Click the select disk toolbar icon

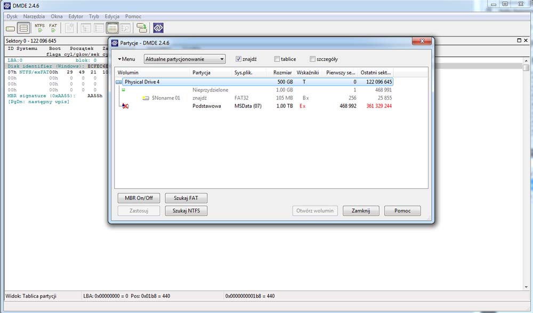point(11,29)
